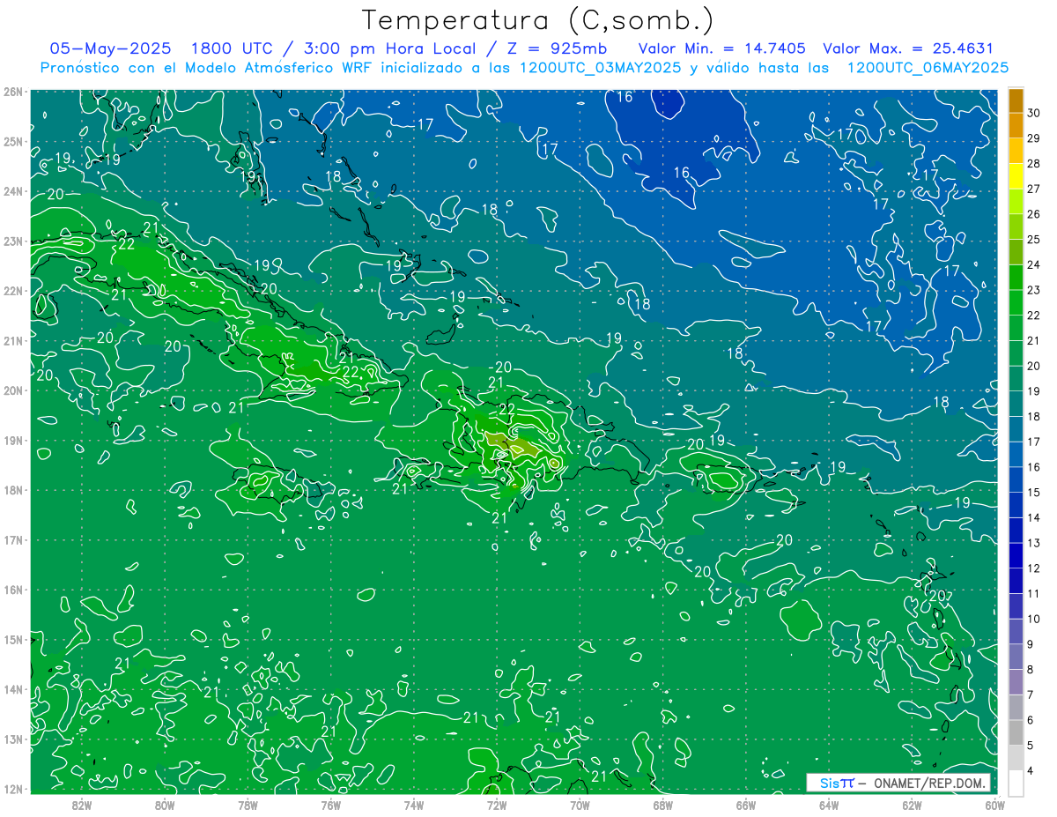The height and width of the screenshot is (817, 1057).
Task: Click the 74W longitude axis label
Action: click(x=413, y=804)
